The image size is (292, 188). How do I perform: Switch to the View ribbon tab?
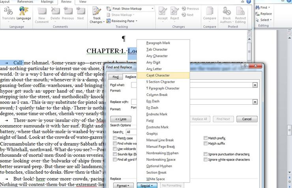click(82, 2)
